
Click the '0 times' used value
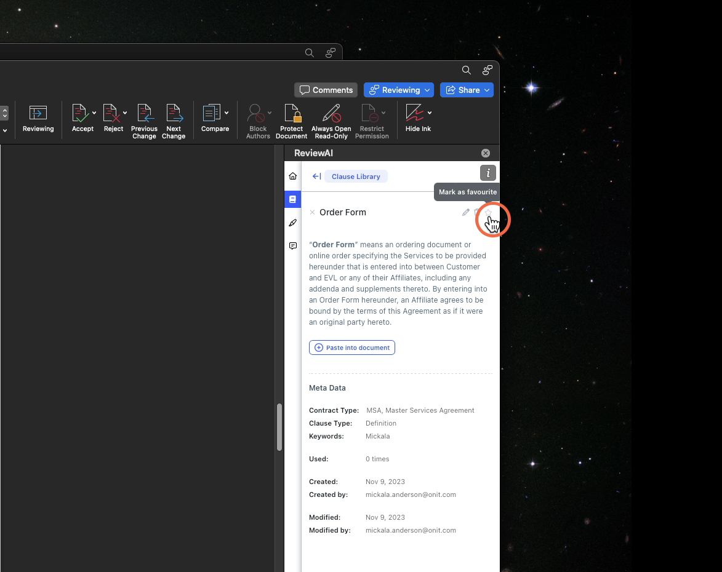(x=377, y=459)
